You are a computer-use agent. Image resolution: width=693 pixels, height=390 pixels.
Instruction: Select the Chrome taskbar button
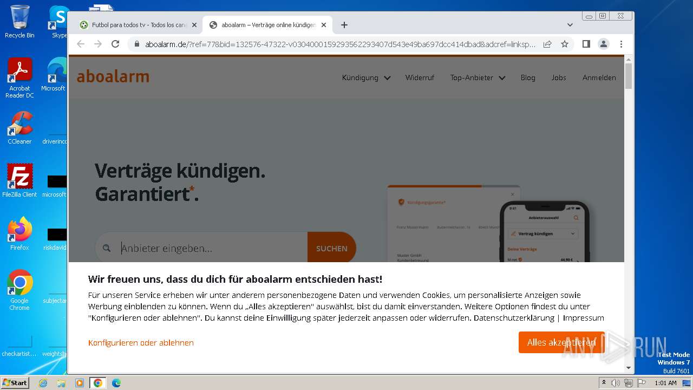coord(98,383)
